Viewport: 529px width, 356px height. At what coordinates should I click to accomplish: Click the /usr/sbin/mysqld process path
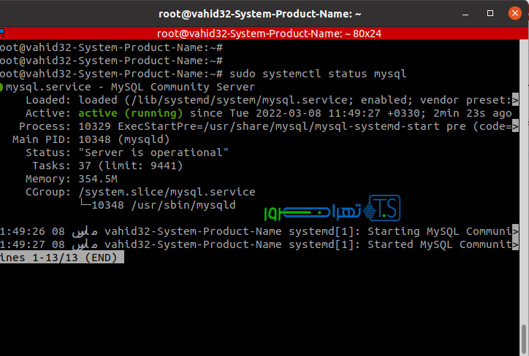point(173,205)
